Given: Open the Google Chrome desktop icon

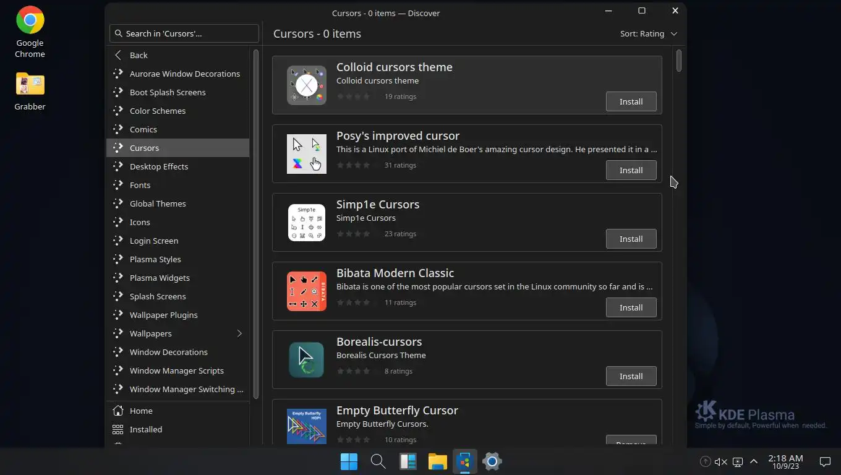Looking at the screenshot, I should (30, 32).
